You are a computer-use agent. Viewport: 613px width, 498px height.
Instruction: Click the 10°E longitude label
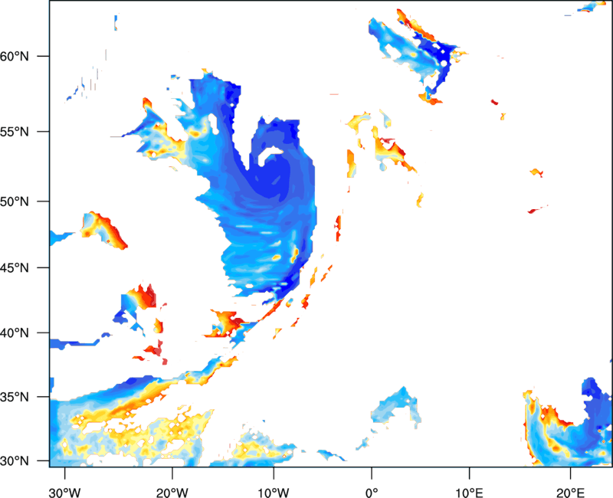tap(469, 493)
